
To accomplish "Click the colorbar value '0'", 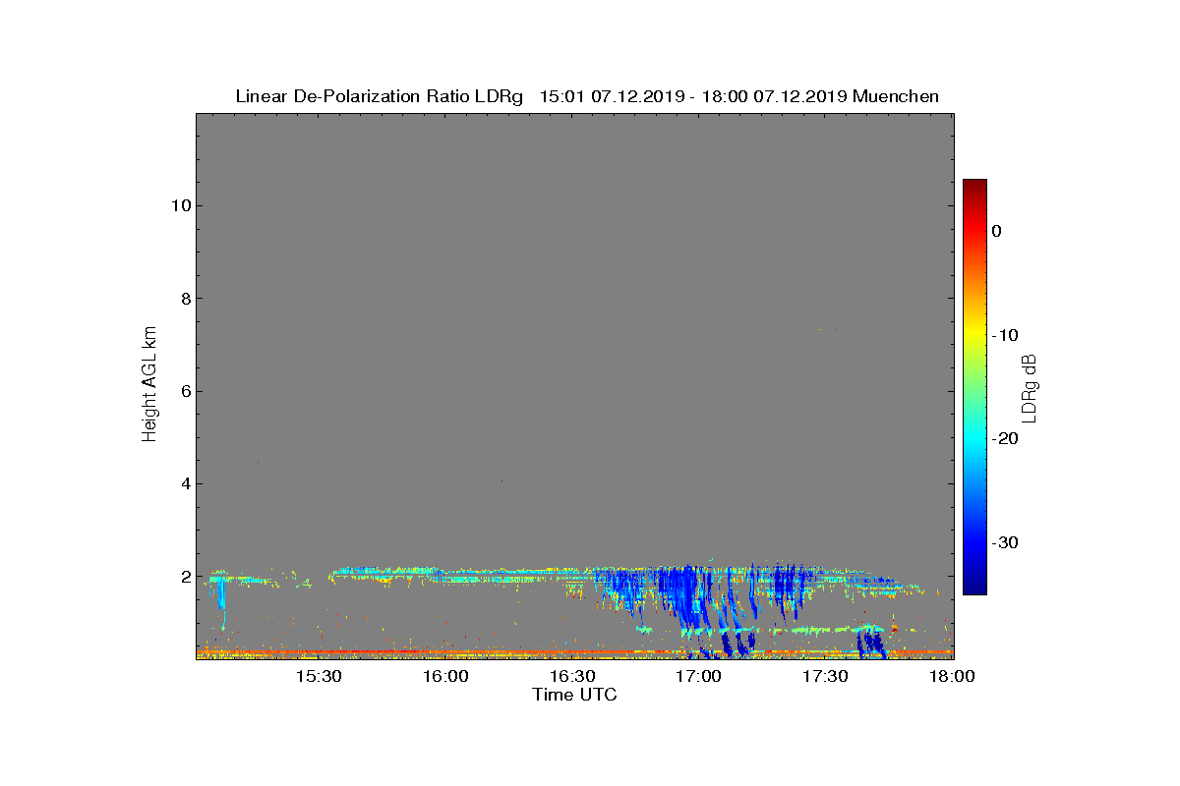I will point(996,231).
